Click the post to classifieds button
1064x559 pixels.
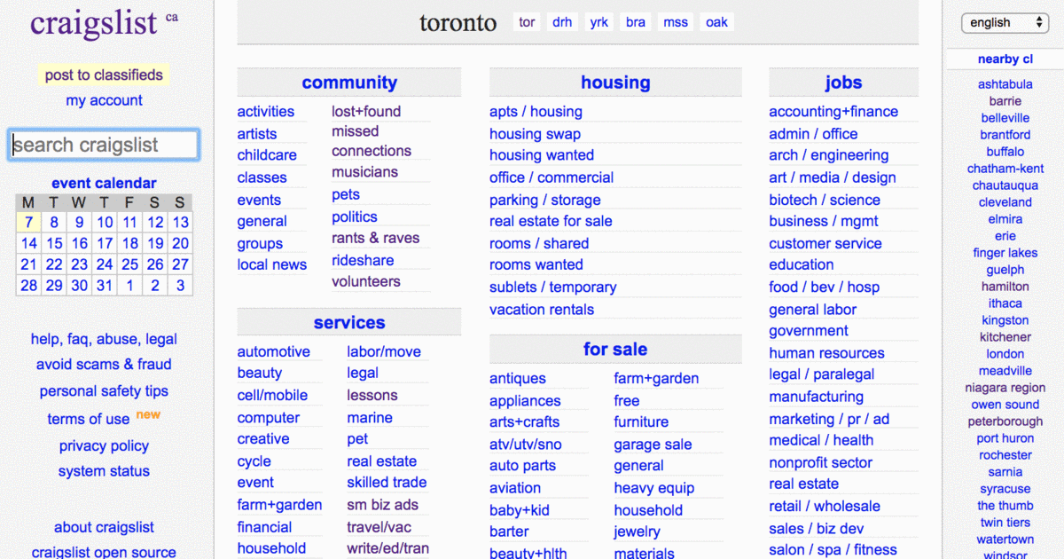(x=104, y=75)
